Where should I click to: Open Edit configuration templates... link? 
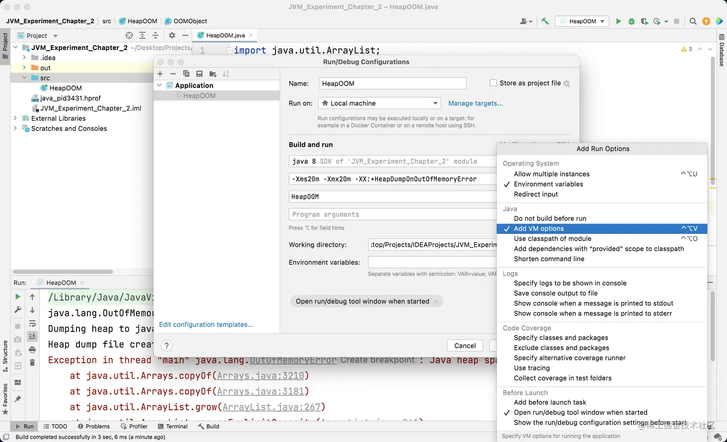(206, 325)
